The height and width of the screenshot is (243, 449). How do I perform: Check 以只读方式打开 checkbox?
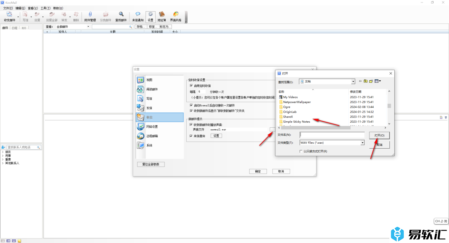(301, 151)
